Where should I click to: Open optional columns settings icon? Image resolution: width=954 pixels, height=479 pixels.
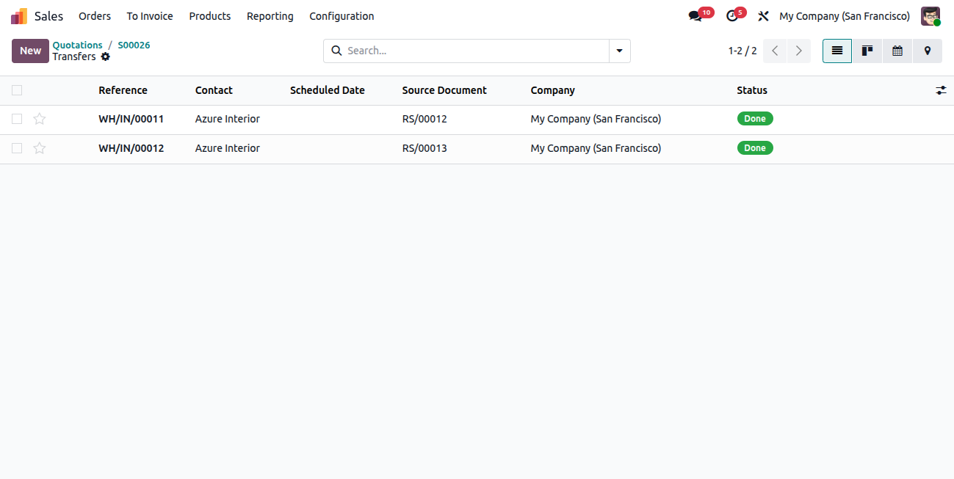(941, 90)
